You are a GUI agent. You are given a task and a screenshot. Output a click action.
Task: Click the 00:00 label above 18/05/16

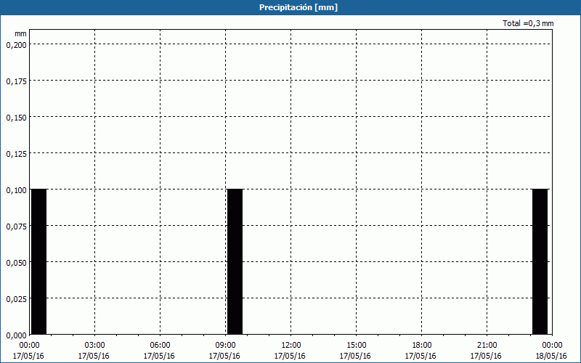(552, 346)
